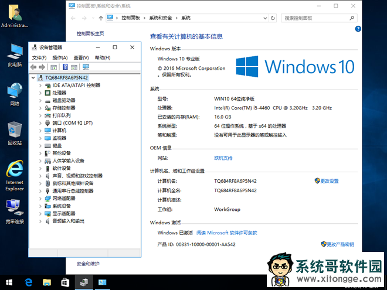Select the 打印队列 printer icon
Image resolution: width=387 pixels, height=290 pixels.
[47, 115]
